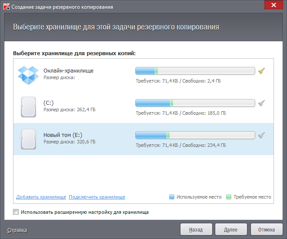
Task: Click the Kaspersky icon in title bar
Action: point(5,7)
